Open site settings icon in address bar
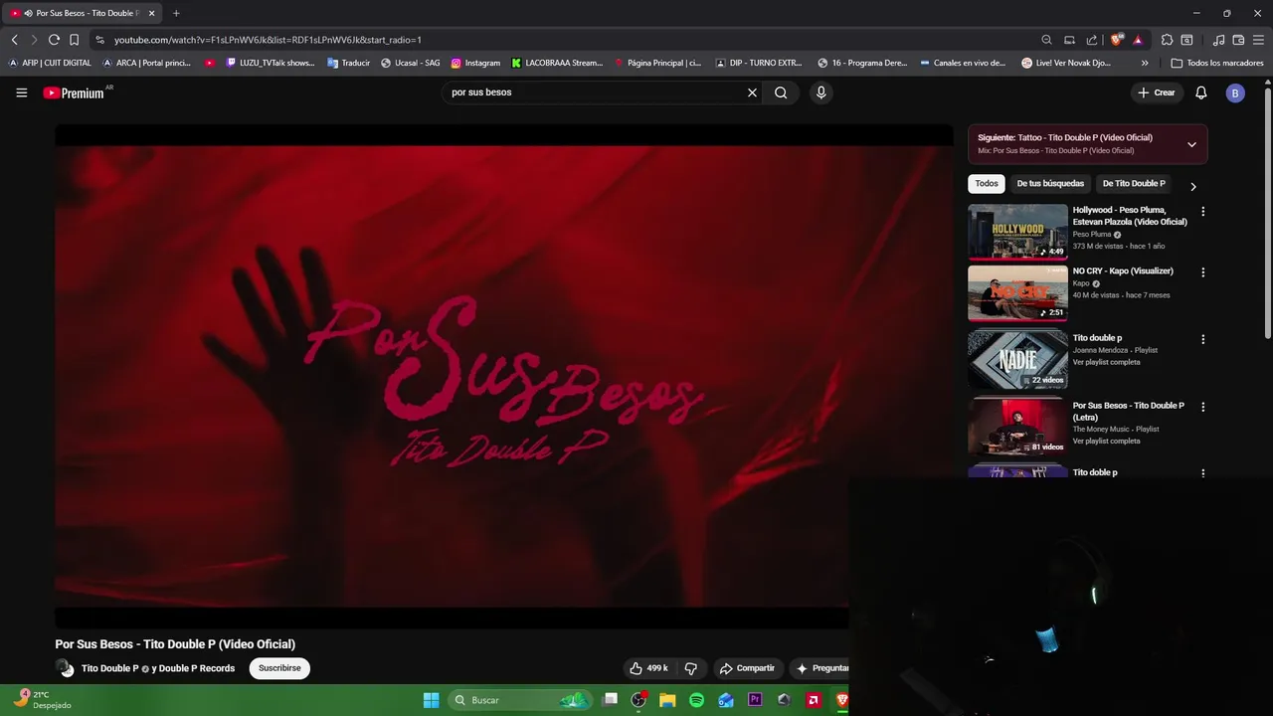 click(x=99, y=40)
